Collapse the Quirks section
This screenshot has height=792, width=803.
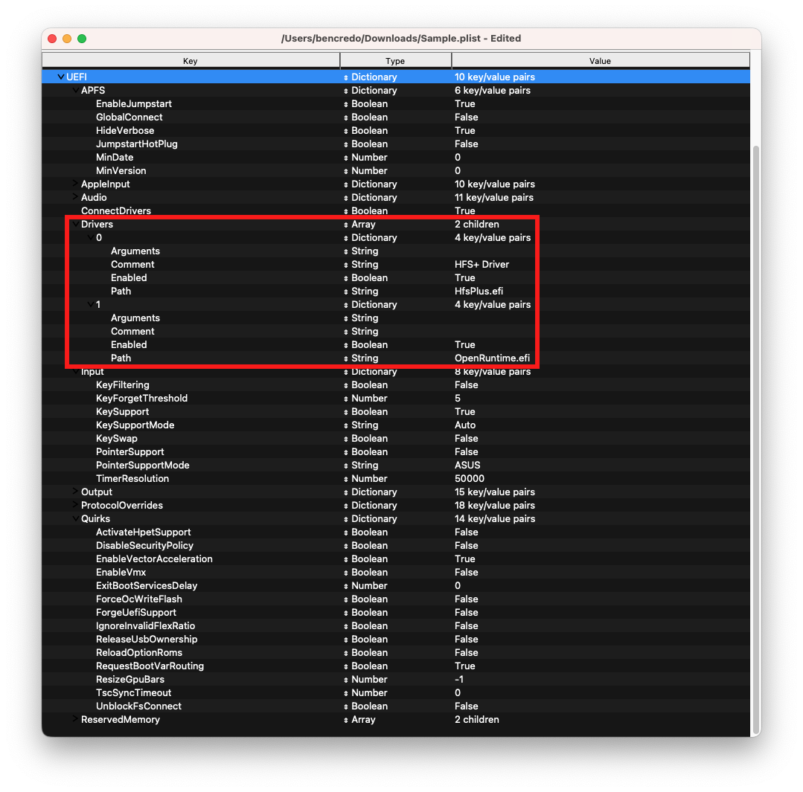(x=74, y=518)
